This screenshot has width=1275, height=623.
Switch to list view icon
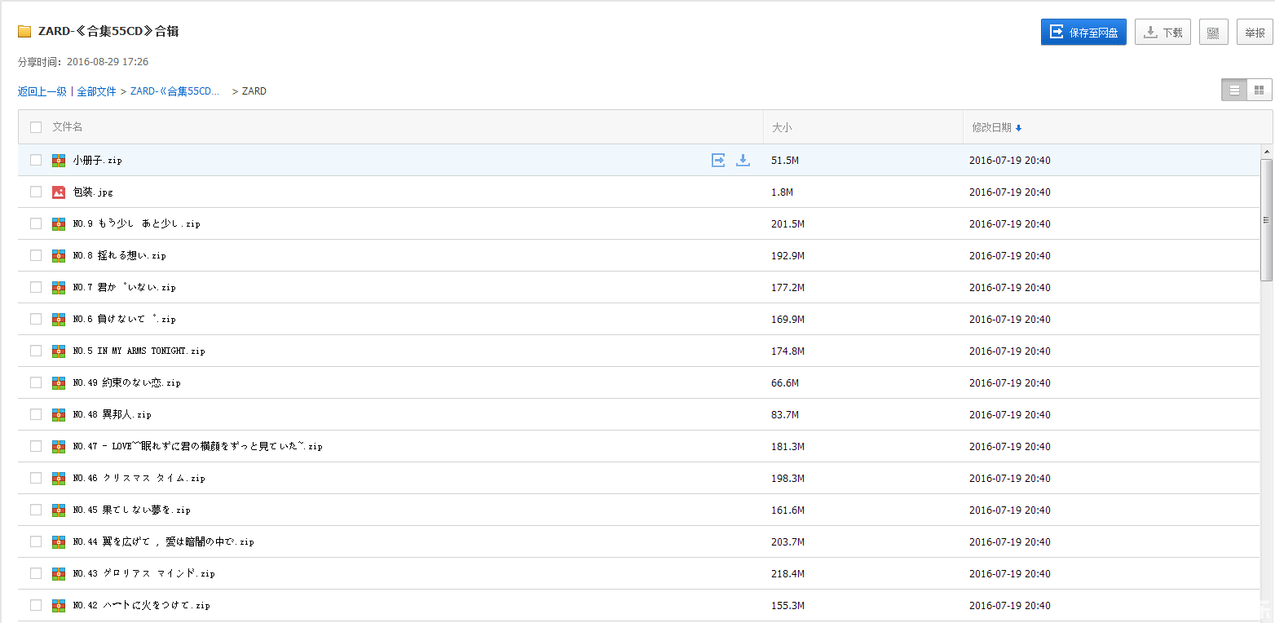point(1234,90)
